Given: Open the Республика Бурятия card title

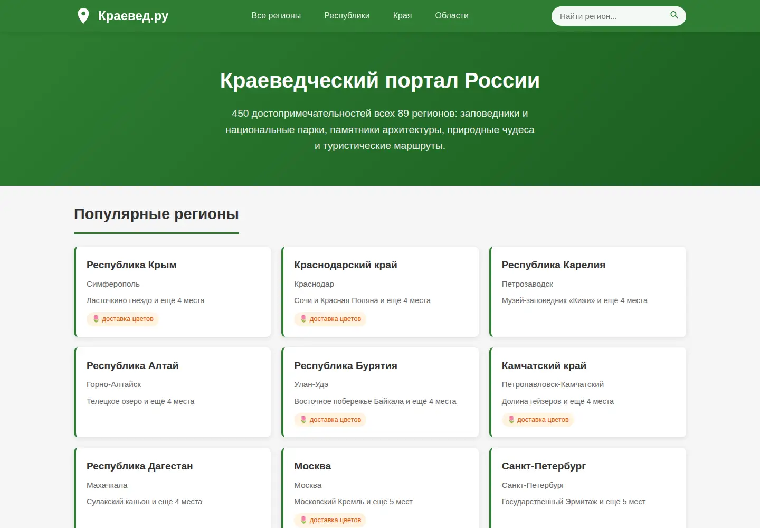Looking at the screenshot, I should tap(346, 366).
